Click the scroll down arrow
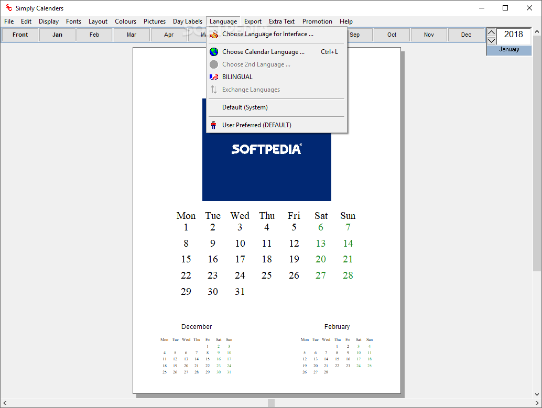The width and height of the screenshot is (542, 408). tap(537, 394)
